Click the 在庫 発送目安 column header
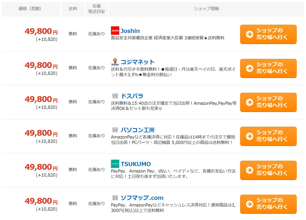Image resolution: width=306 pixels, height=220 pixels. (96, 9)
